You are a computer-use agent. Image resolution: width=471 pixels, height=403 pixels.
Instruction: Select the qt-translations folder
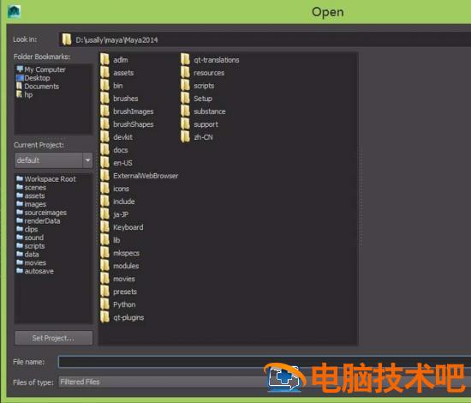click(x=211, y=60)
